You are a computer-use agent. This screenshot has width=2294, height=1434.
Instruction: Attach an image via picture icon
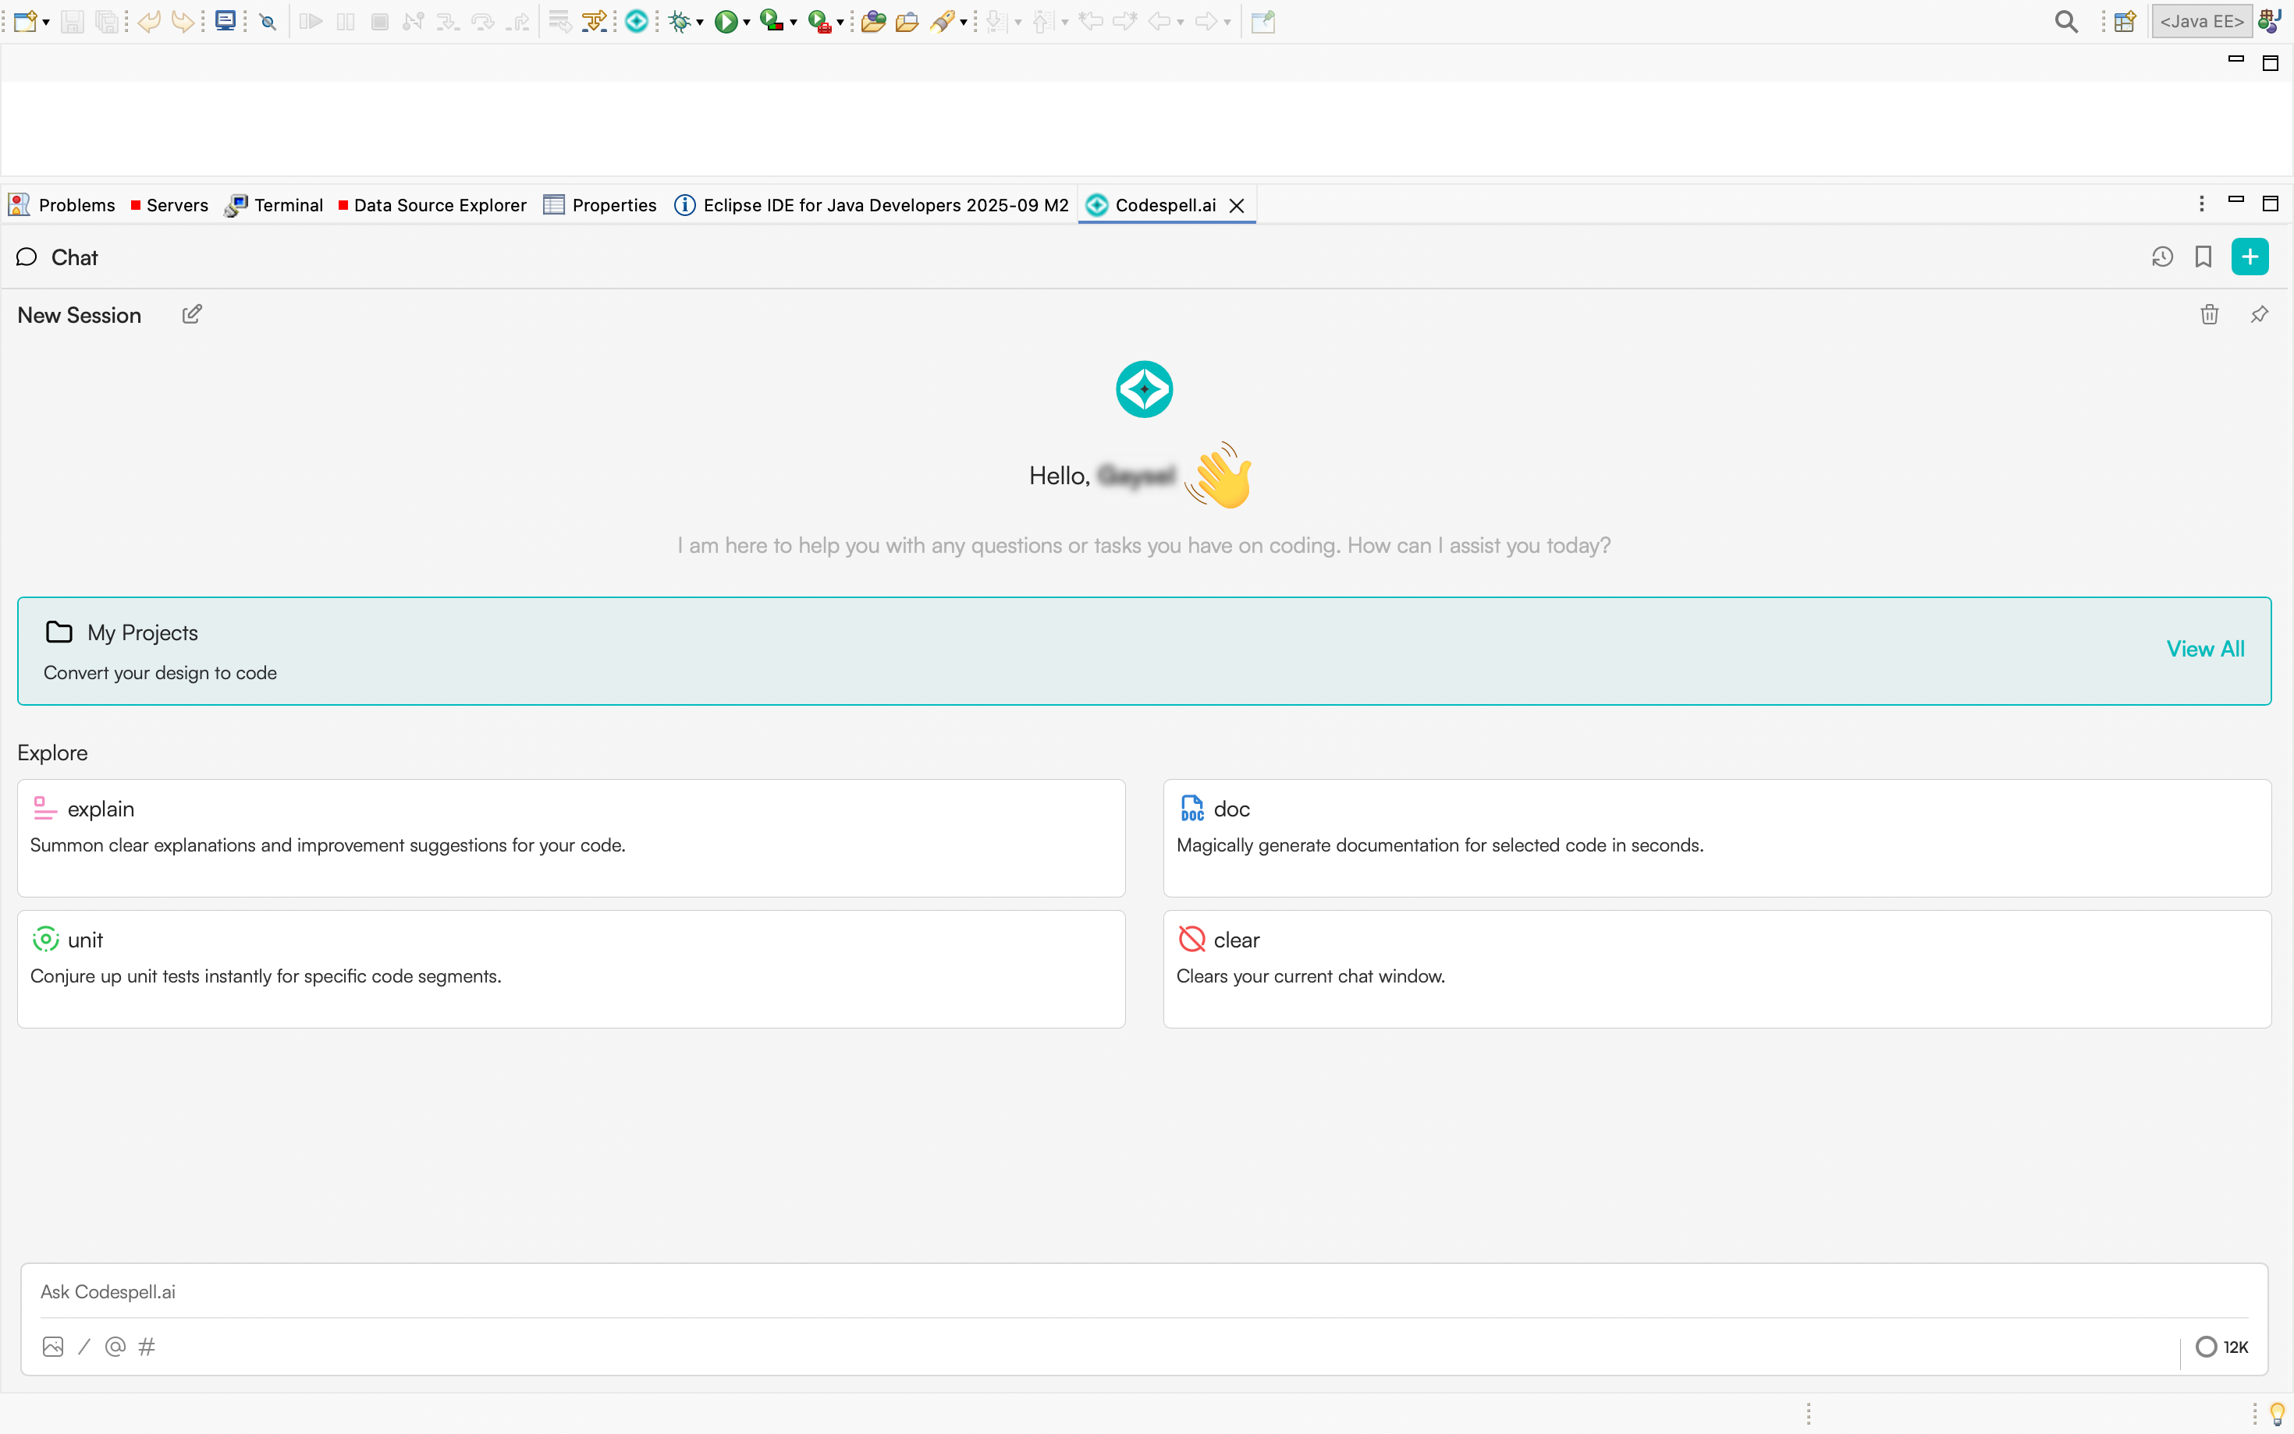click(x=53, y=1347)
